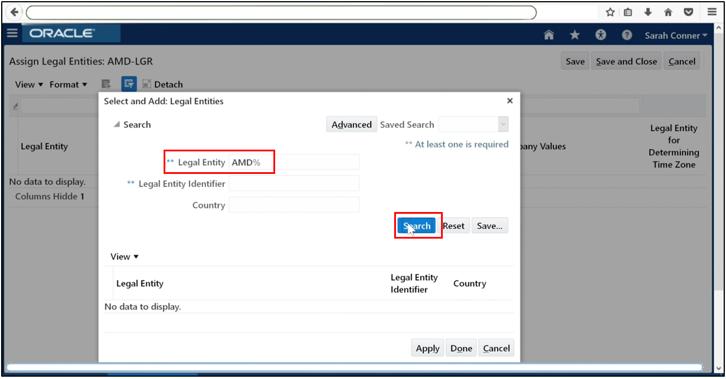Click inside the Country input field

click(294, 205)
